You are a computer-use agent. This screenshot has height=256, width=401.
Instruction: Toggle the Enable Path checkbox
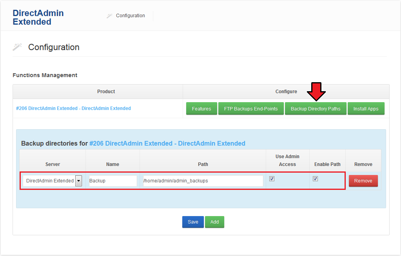tap(315, 178)
